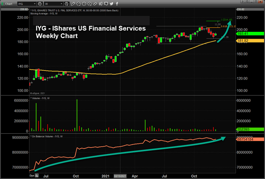Click the play replay icon
The height and width of the screenshot is (179, 265).
84,4
